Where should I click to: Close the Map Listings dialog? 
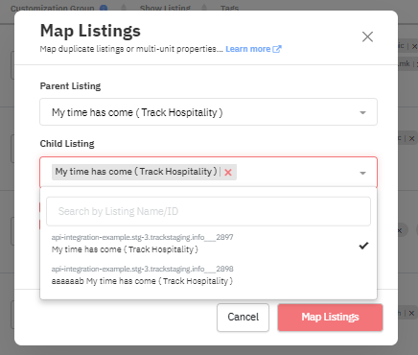click(367, 36)
